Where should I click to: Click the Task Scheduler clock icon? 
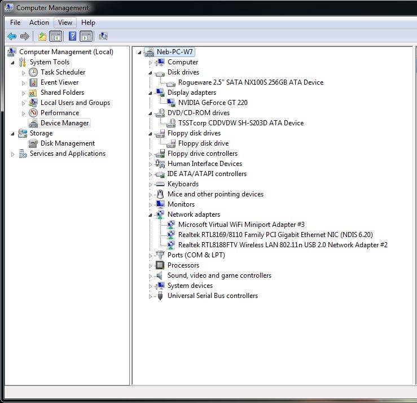click(33, 72)
